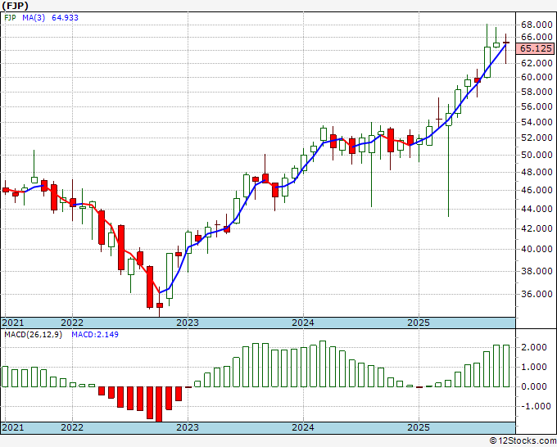Click the deepest red MACD bar

pyautogui.click(x=160, y=404)
